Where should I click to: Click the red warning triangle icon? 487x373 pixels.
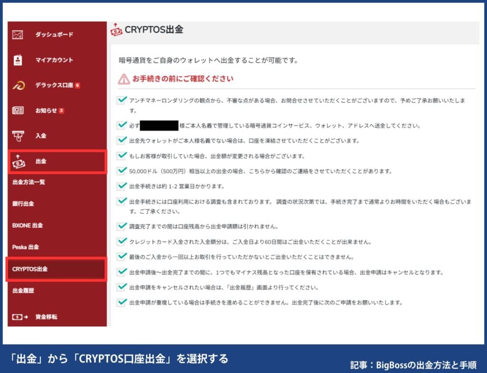click(x=124, y=79)
